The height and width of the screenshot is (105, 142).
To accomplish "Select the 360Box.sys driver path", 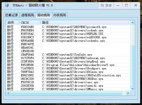I will [x=73, y=79].
